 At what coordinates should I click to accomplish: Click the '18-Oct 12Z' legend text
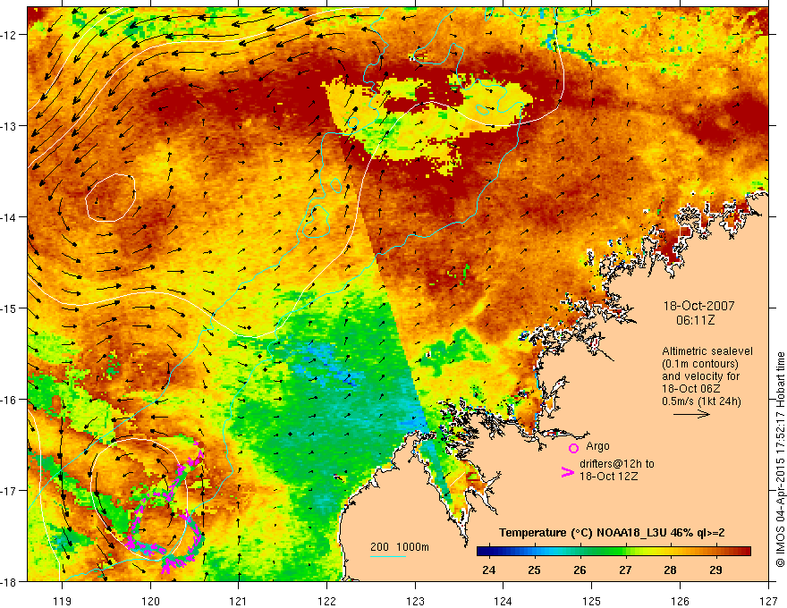[608, 477]
